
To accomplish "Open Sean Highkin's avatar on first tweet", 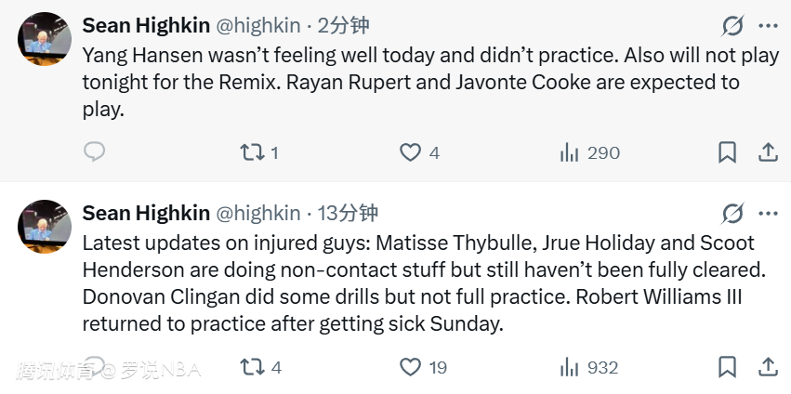I will [45, 39].
